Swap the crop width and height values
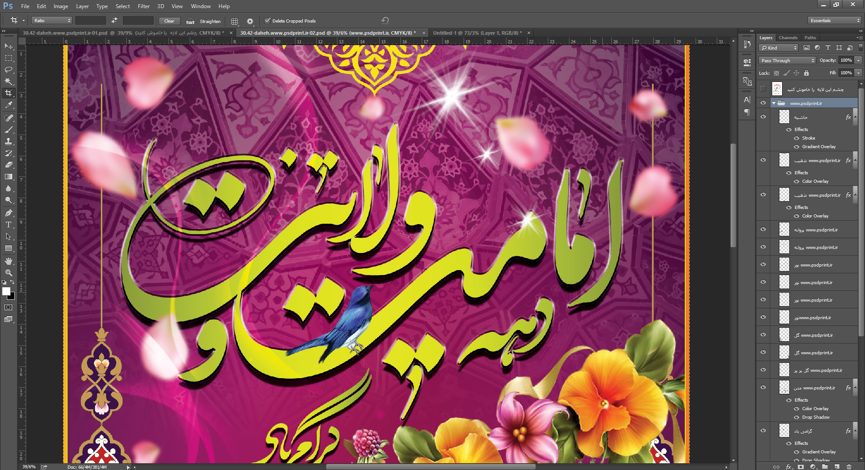865x470 pixels. [x=114, y=20]
